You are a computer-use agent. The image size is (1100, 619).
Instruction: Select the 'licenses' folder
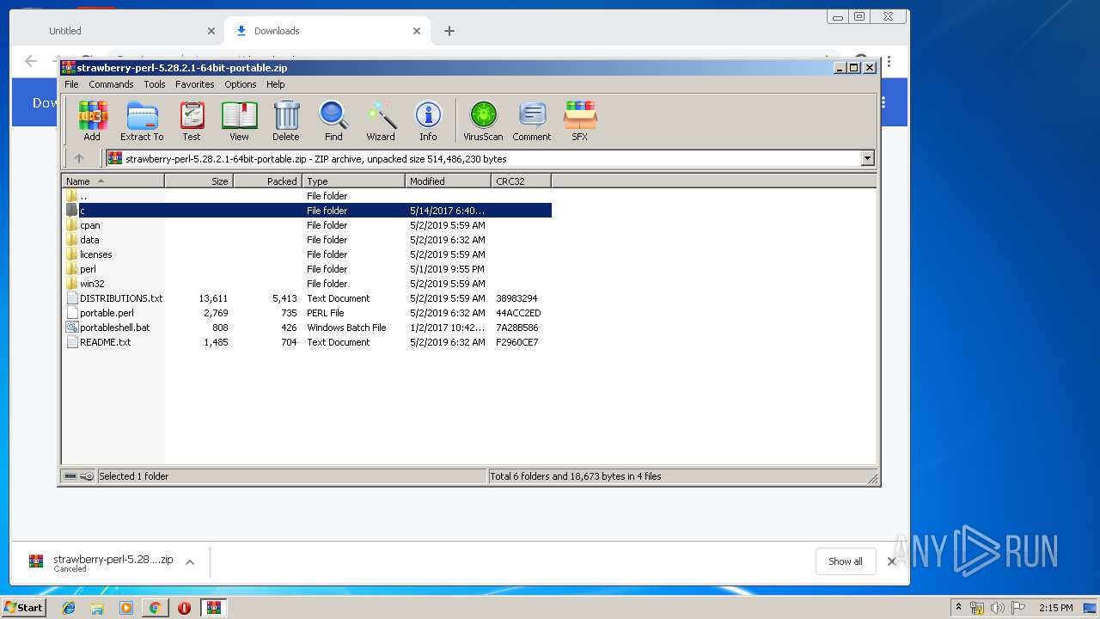[x=307, y=254]
